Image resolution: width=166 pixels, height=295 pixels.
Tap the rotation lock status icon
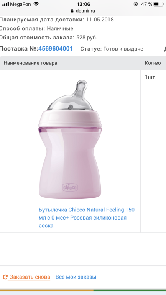pyautogui.click(x=136, y=4)
